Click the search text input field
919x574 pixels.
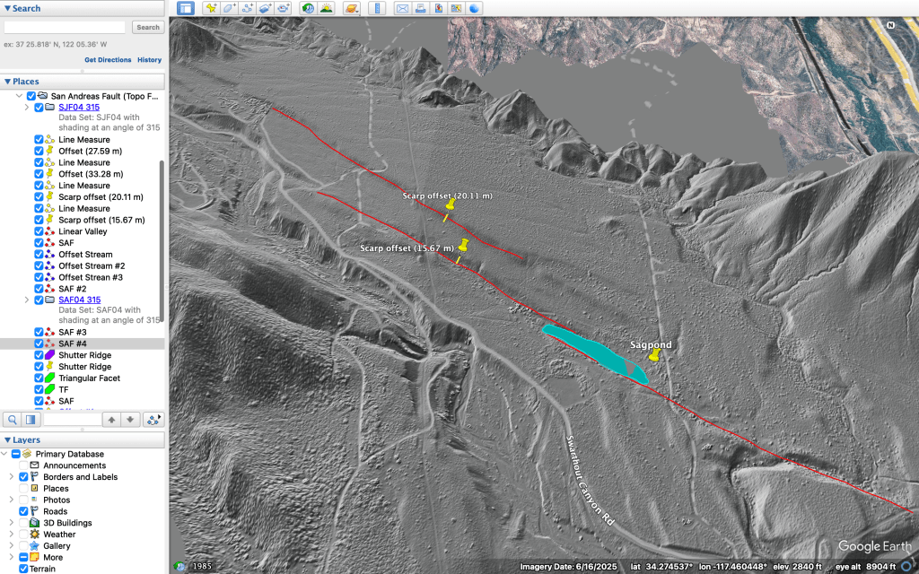66,27
